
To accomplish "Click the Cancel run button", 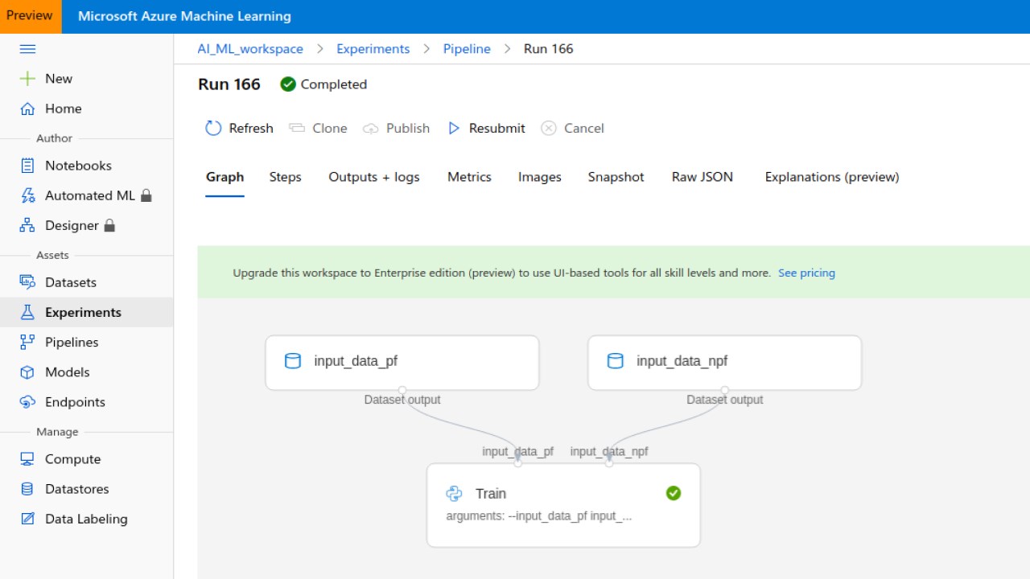I will click(x=572, y=128).
